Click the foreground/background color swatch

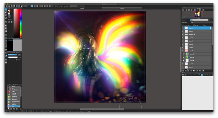click(9, 11)
